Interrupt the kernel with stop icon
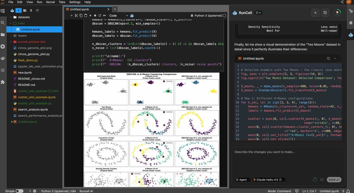 coord(95,16)
